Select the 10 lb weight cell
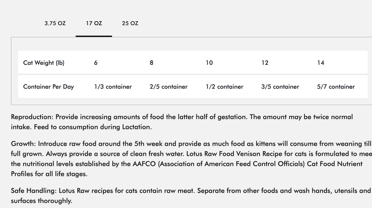 (209, 63)
